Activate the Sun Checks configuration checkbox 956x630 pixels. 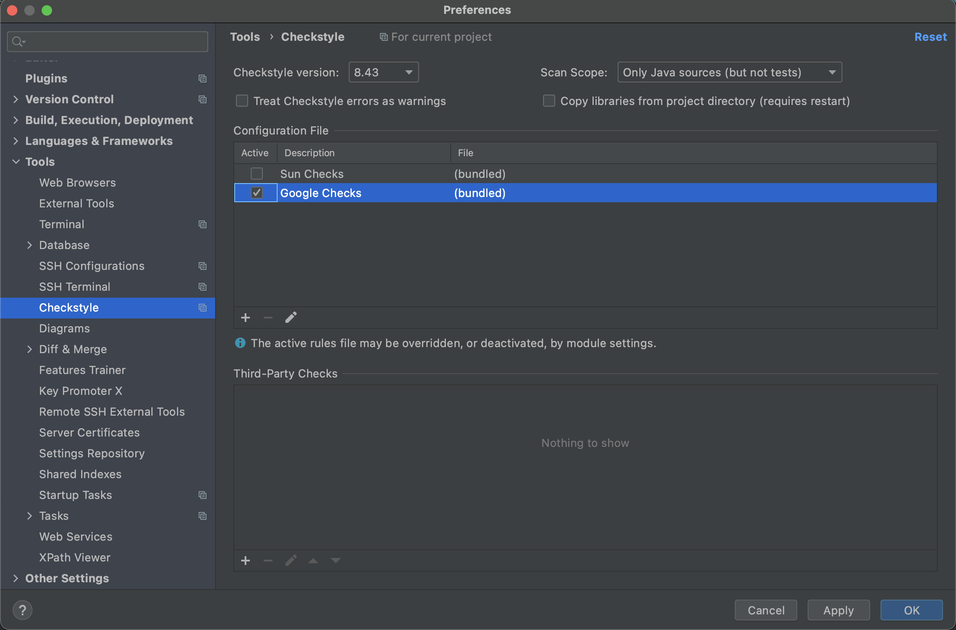click(257, 174)
